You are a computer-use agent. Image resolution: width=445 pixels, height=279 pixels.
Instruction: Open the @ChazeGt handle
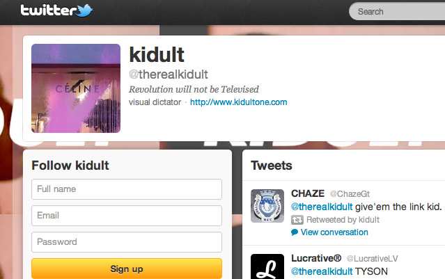point(350,194)
